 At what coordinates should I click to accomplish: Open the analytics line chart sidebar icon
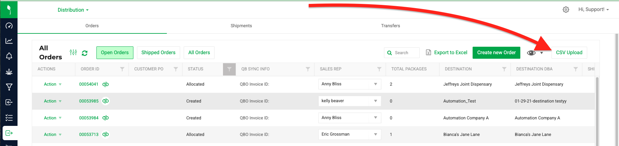tap(9, 41)
